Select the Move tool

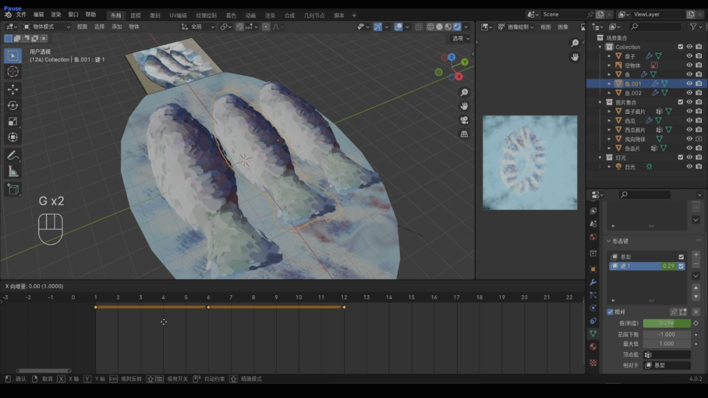click(12, 89)
